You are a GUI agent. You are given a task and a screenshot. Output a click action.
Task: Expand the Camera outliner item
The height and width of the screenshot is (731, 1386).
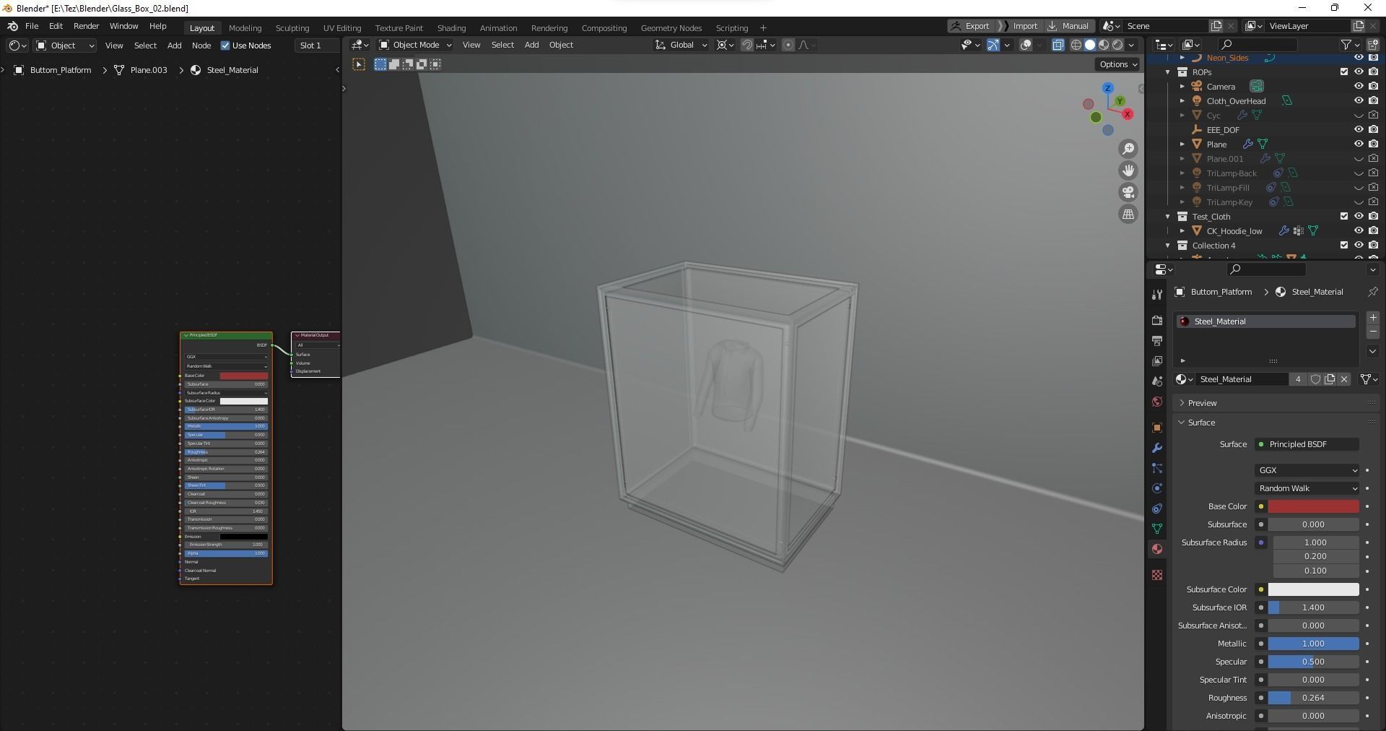(x=1182, y=87)
